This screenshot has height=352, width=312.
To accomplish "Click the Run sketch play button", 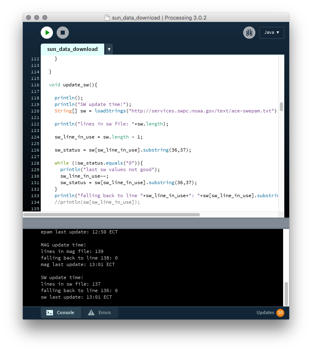I will pos(47,33).
